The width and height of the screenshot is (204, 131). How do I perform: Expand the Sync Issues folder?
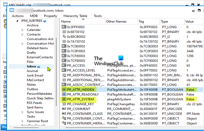coord(22,112)
